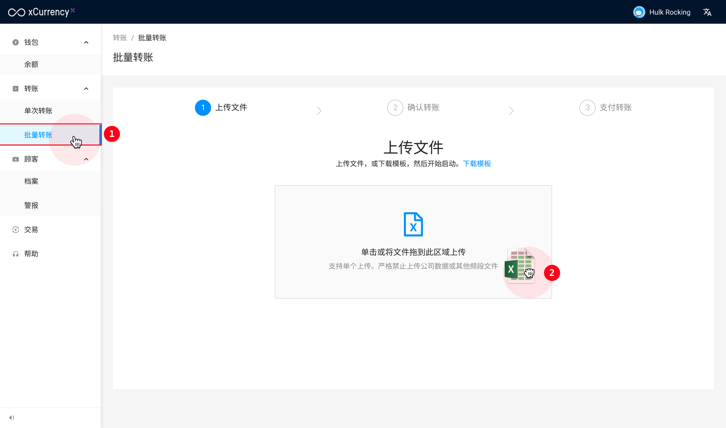Screen dimensions: 726x428
Task: Click step 2 确认转账 circle
Action: [x=395, y=108]
